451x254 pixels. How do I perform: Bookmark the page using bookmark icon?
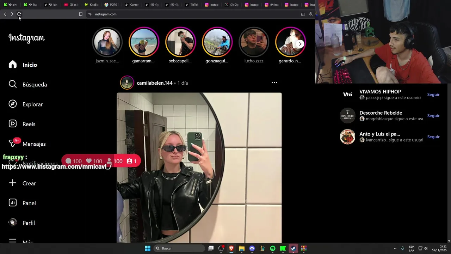81,14
